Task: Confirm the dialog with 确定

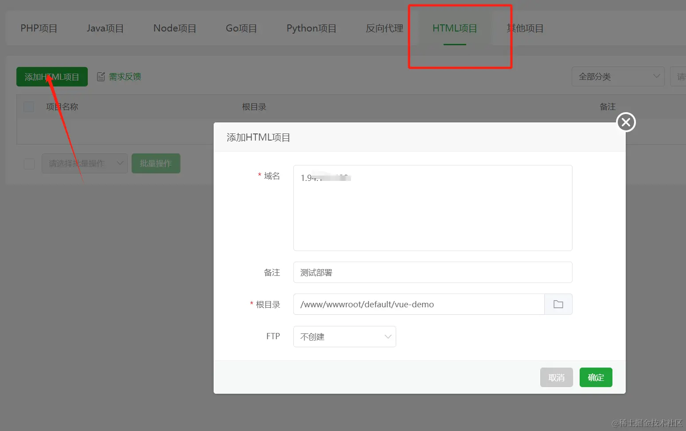Action: pyautogui.click(x=596, y=377)
